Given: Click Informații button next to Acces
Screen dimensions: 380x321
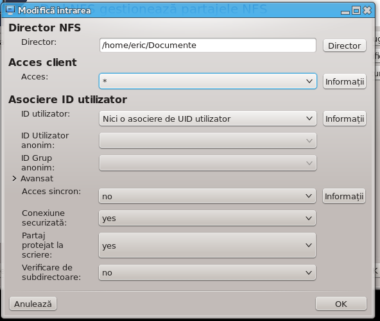Looking at the screenshot, I should [344, 81].
